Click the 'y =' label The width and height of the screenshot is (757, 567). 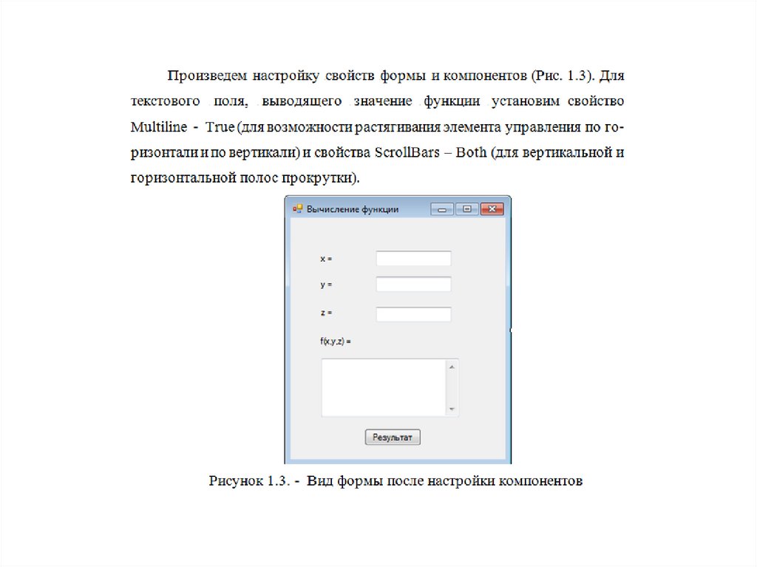click(326, 285)
